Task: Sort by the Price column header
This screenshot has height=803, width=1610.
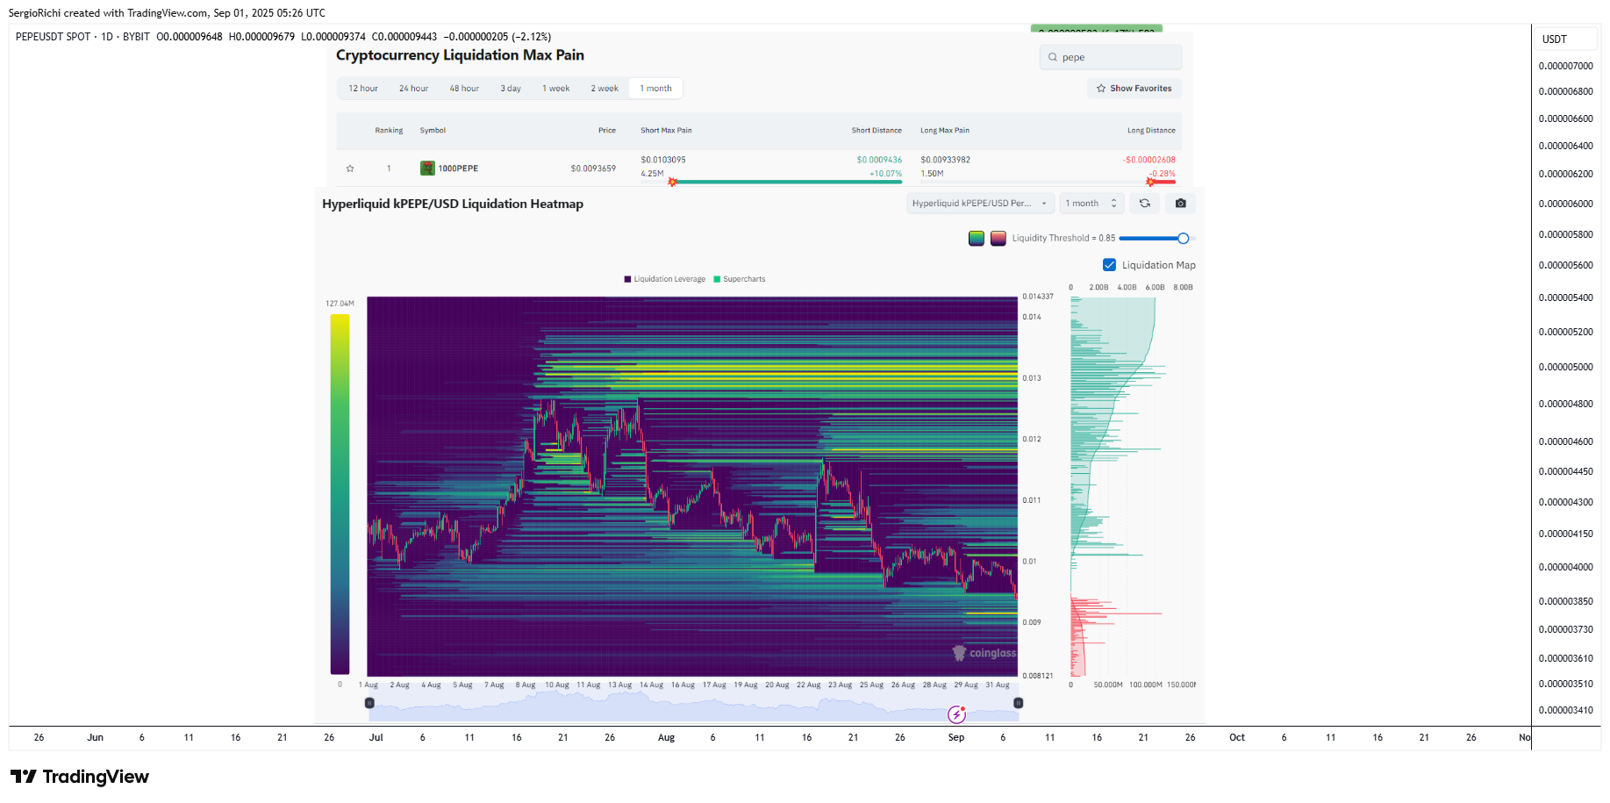Action: click(607, 131)
